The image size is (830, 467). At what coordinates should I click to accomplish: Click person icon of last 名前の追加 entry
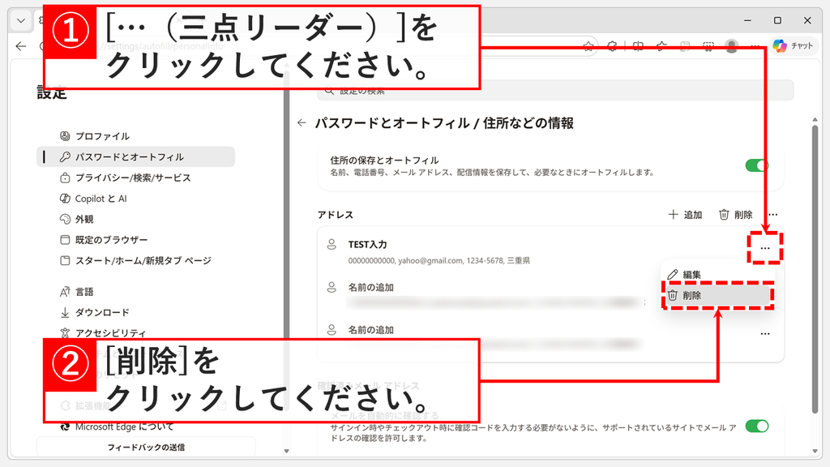(x=332, y=329)
